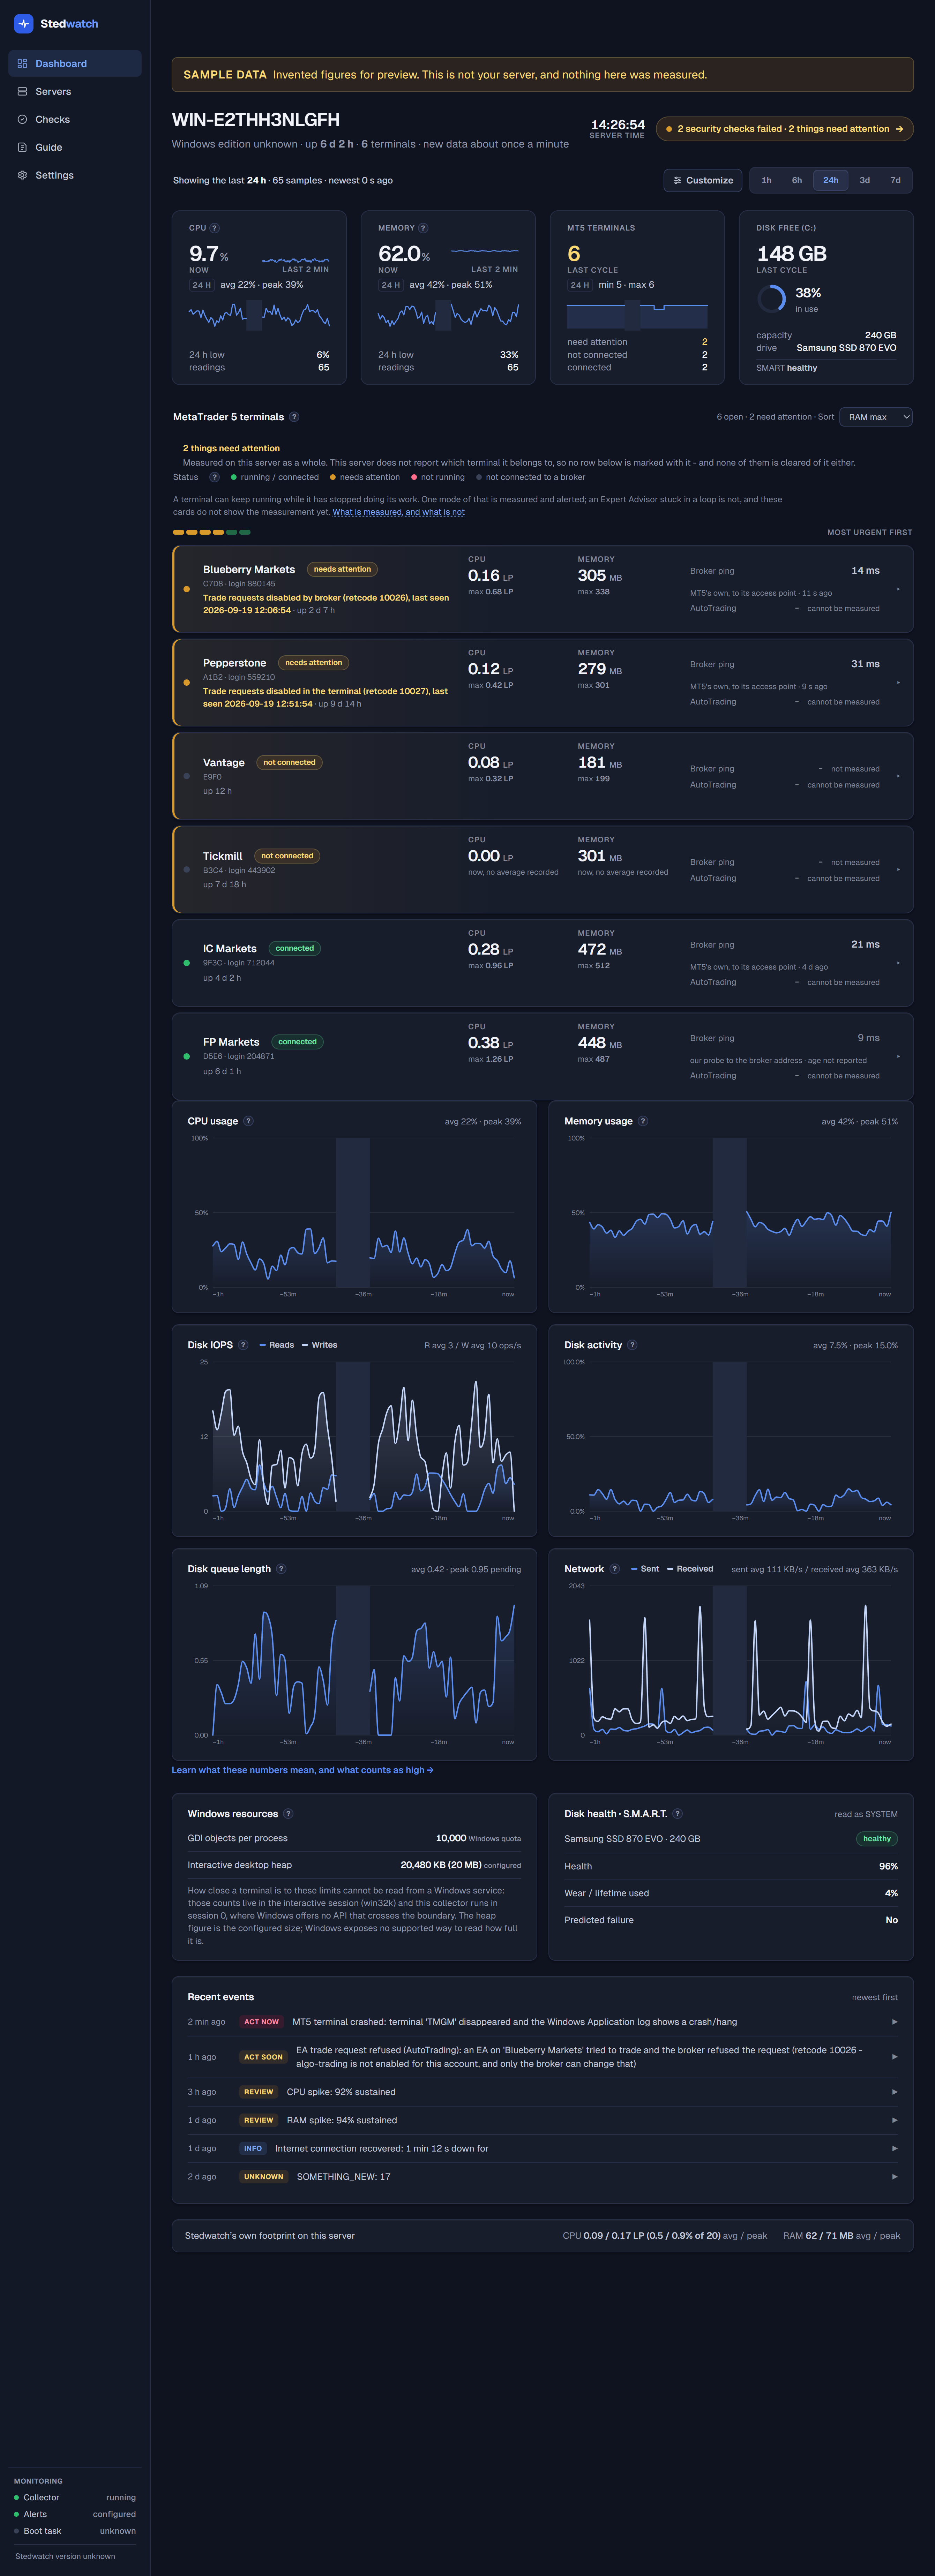The height and width of the screenshot is (2576, 935).
Task: Click the Checks icon in sidebar
Action: (22, 120)
